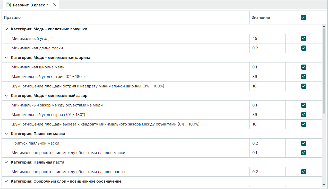Edit the Минимальный угол value 45
Image resolution: width=328 pixels, height=189 pixels.
click(x=267, y=39)
